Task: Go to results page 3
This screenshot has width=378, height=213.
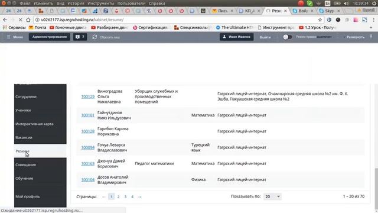Action: (x=125, y=197)
